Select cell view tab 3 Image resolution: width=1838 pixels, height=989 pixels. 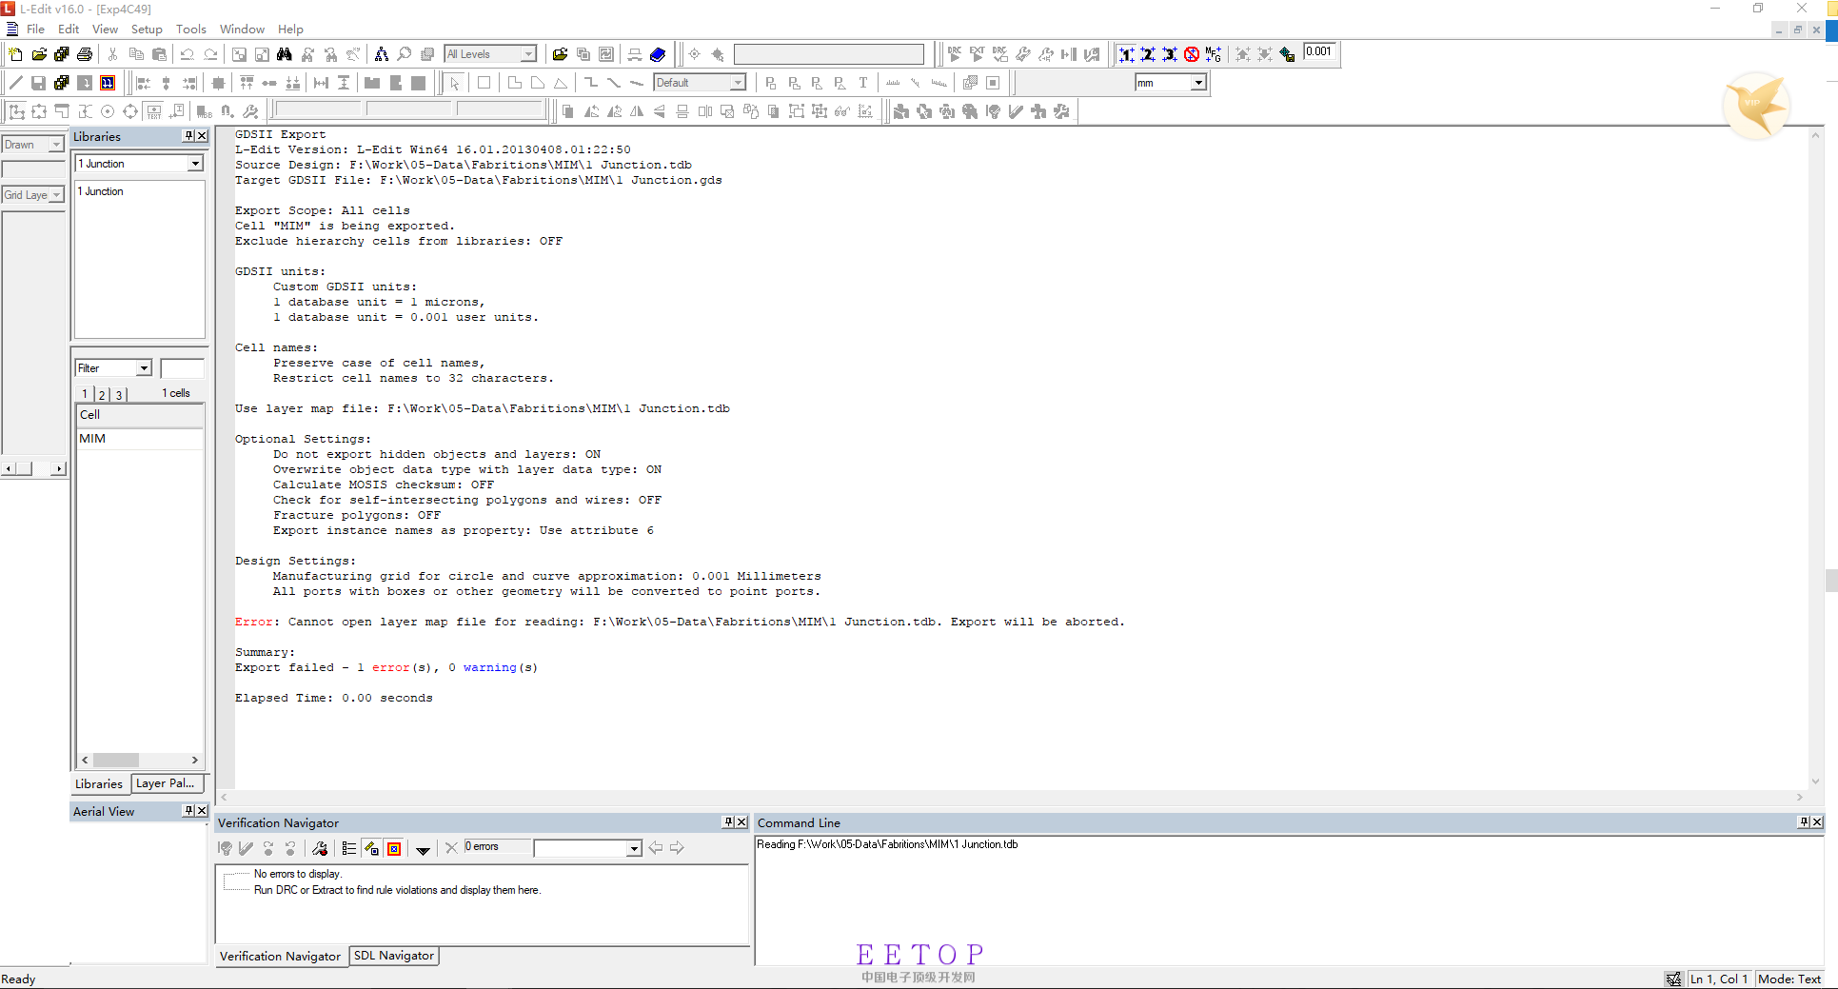pos(119,394)
